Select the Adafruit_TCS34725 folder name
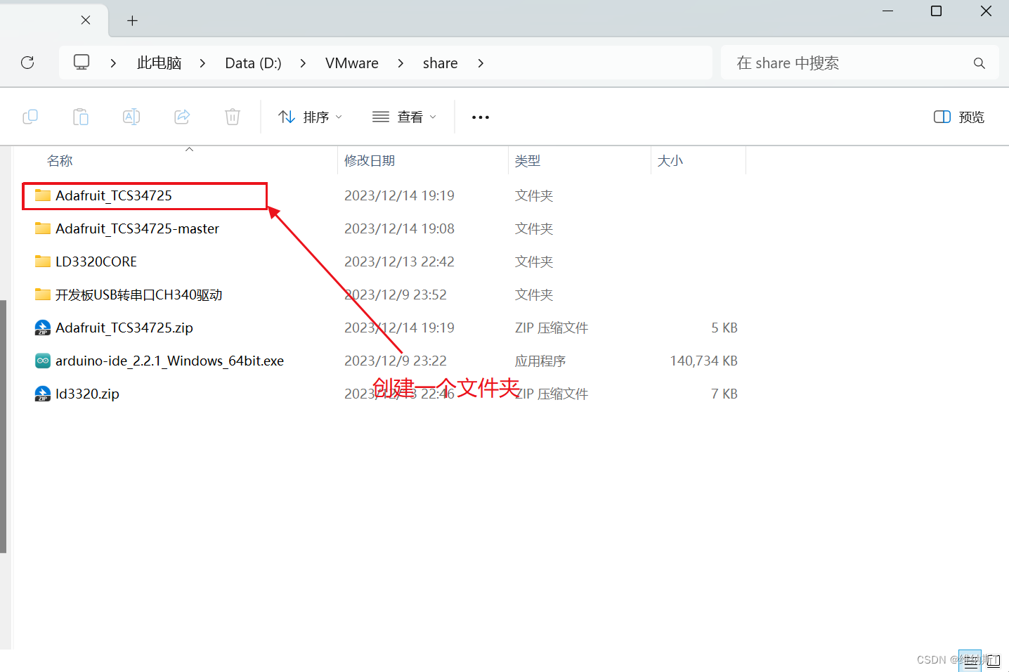The height and width of the screenshot is (672, 1009). point(114,195)
